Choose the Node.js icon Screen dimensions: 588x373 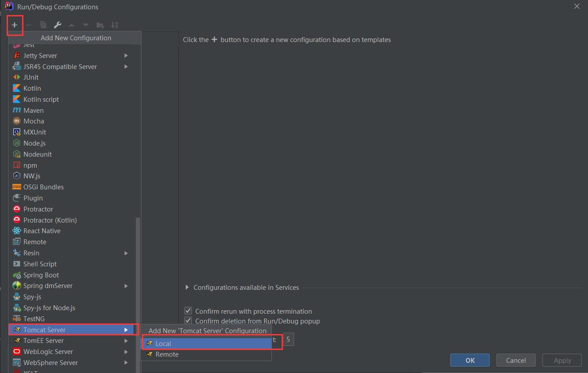[x=17, y=143]
